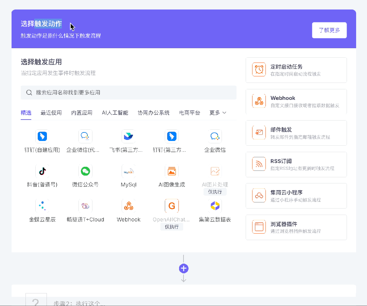Click the purple plus add-step button

[x=184, y=269]
